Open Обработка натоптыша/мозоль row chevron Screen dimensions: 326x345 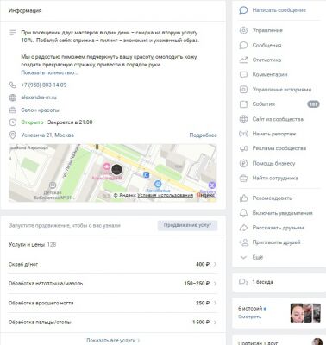216,284
